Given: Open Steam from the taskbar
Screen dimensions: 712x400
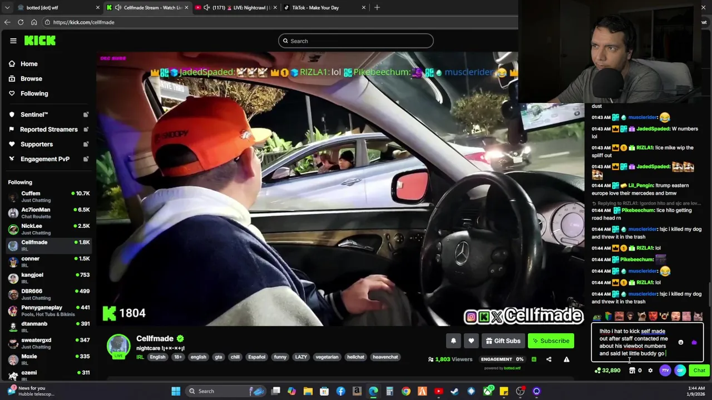Looking at the screenshot, I should (454, 391).
